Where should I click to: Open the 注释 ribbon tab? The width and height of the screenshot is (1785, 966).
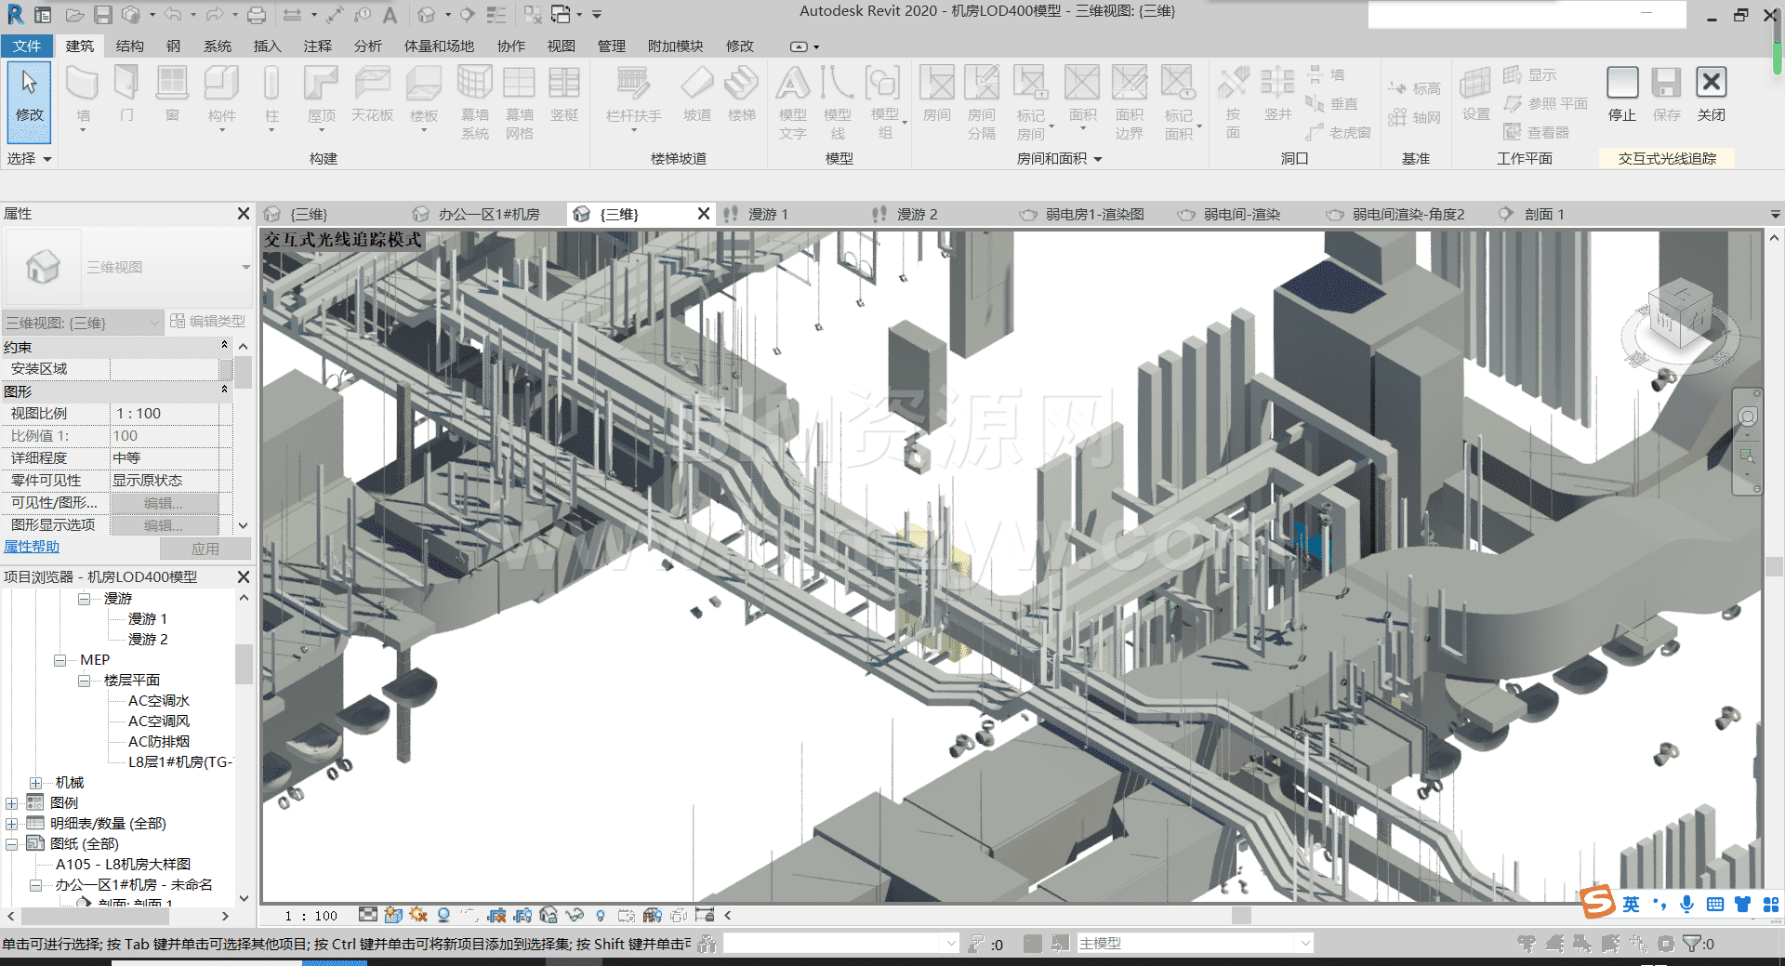pyautogui.click(x=318, y=46)
